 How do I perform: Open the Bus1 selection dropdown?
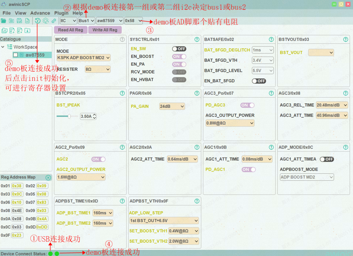tap(86, 21)
